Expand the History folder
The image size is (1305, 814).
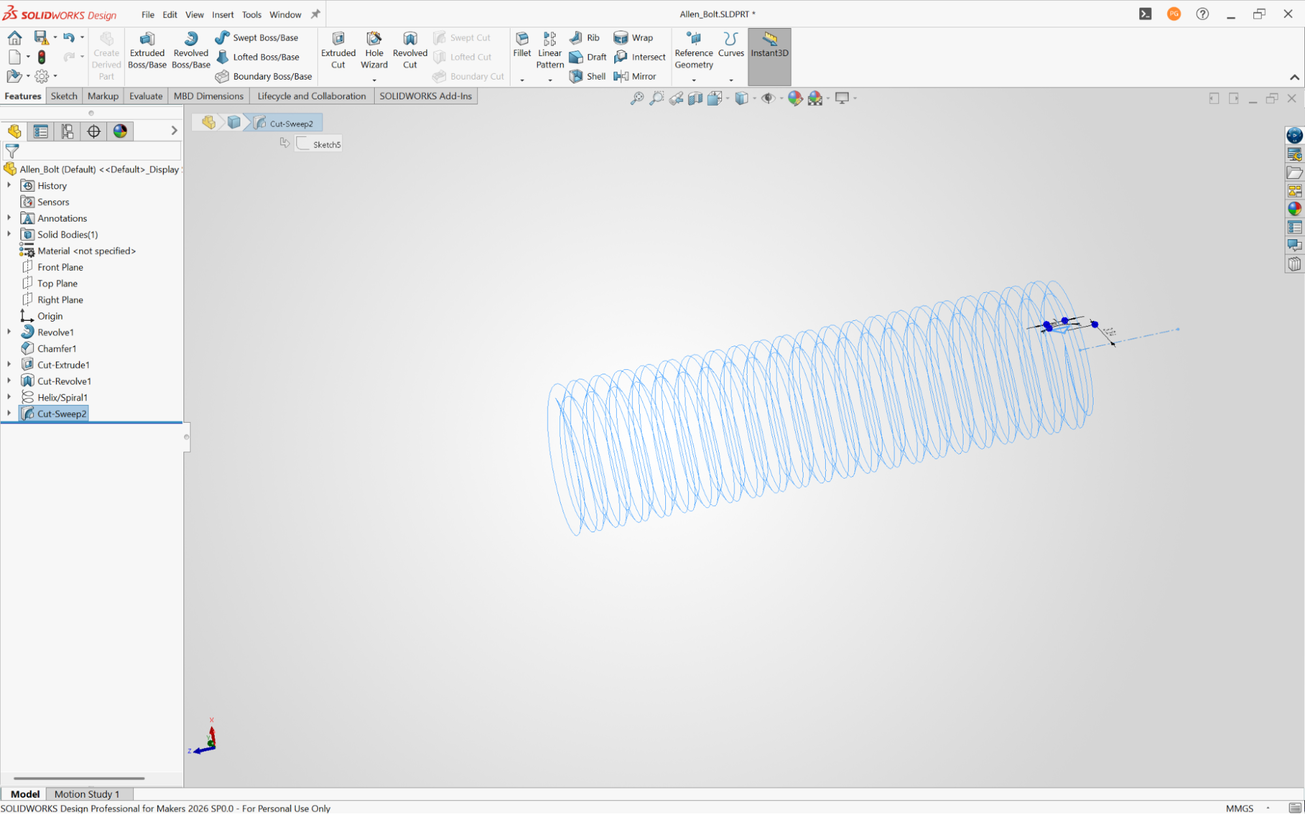(x=9, y=185)
